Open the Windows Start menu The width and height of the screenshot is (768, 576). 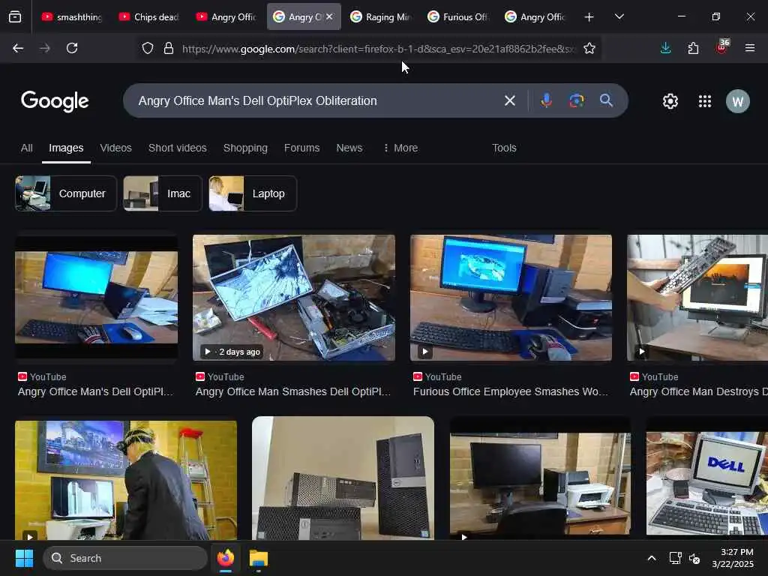(24, 558)
